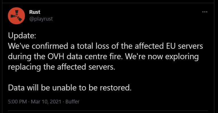Open the 5:00 PM timestamp link
Viewport: 218px width, 113px height.
tap(17, 102)
